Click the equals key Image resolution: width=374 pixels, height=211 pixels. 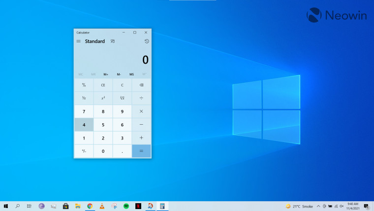[x=141, y=151]
